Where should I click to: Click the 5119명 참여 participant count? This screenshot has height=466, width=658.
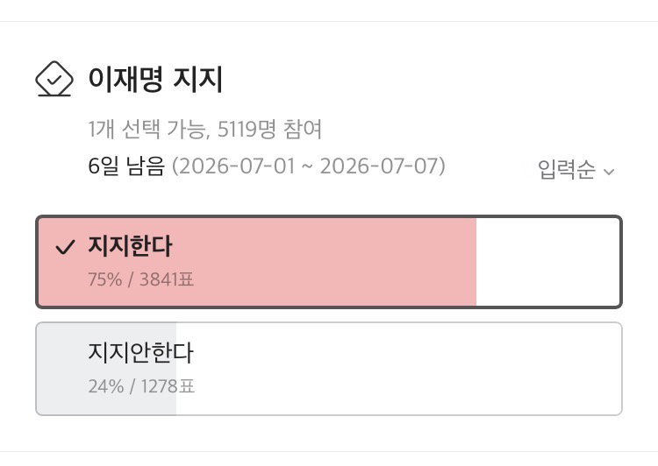[x=269, y=129]
